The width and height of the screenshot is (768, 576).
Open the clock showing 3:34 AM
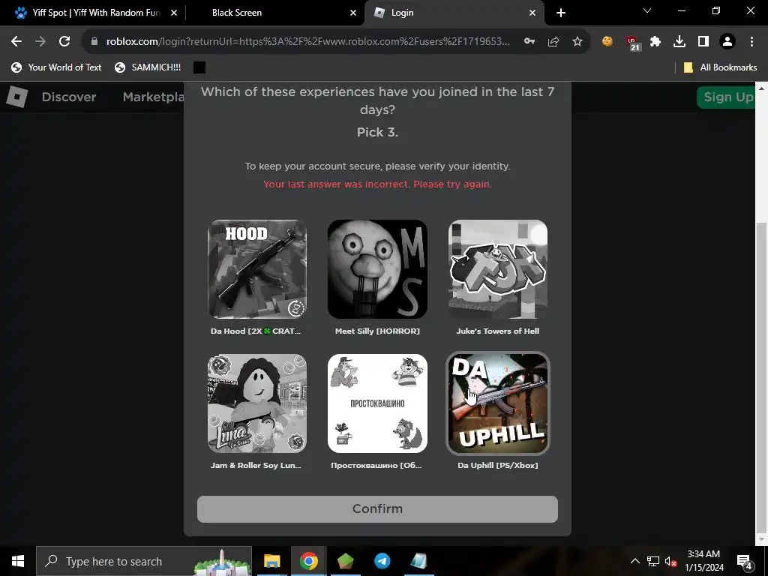(703, 561)
